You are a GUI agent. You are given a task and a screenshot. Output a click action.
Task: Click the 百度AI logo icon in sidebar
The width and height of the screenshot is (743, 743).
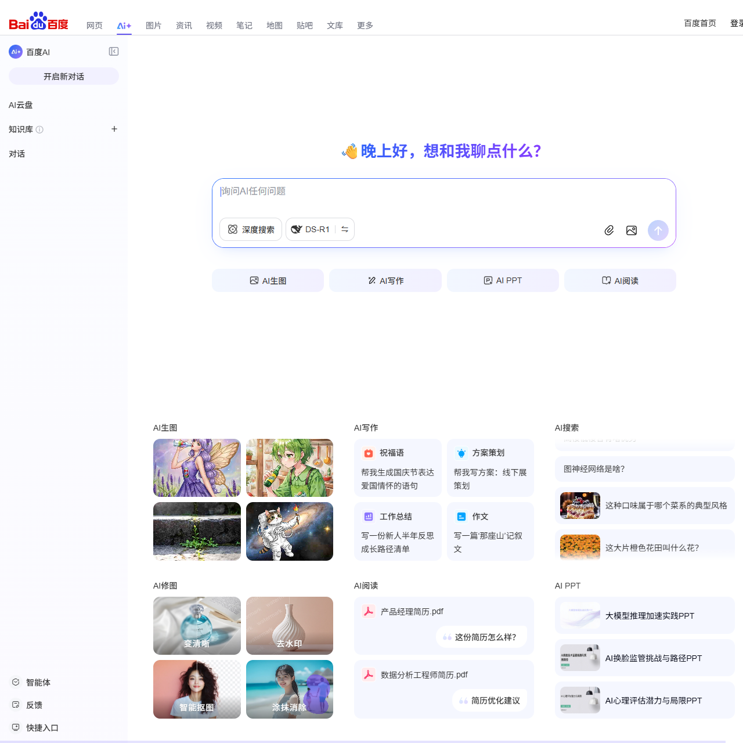pos(15,51)
